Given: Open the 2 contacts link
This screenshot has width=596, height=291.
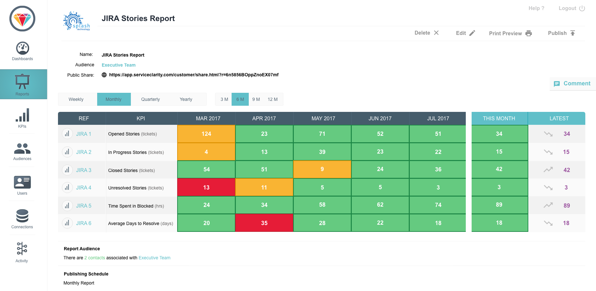Looking at the screenshot, I should point(95,258).
